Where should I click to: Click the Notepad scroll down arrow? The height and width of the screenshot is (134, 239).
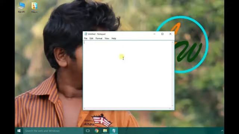tap(173, 106)
